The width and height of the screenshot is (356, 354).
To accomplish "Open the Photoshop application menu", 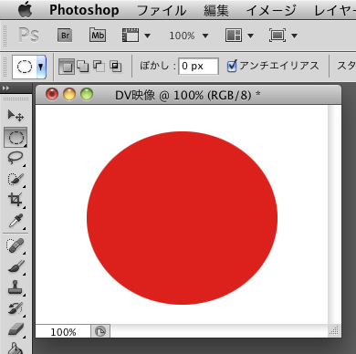I will pos(84,10).
